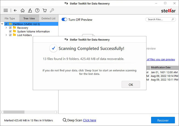
Task: Expand the Lost Folders node
Action: coord(6,35)
